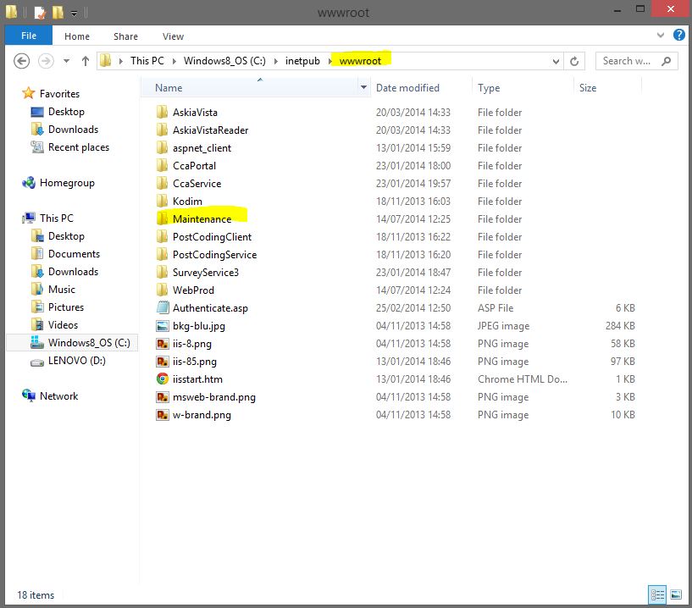
Task: Open the recent locations dropdown arrow
Action: pyautogui.click(x=66, y=61)
